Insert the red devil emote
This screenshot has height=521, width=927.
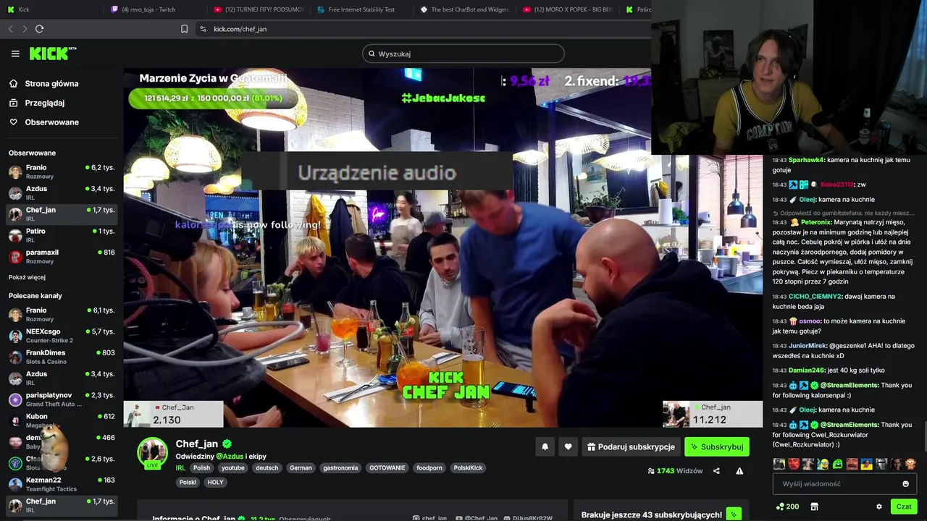pos(793,464)
